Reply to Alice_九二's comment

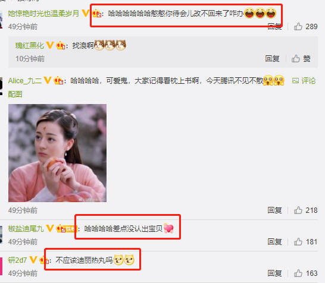coord(274,210)
